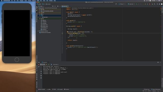Open main.dart run configuration dropdown
Viewport: 163px width, 92px height.
tap(131, 4)
